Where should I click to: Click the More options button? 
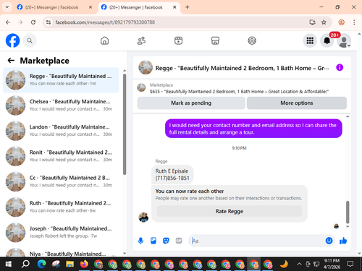pyautogui.click(x=297, y=103)
